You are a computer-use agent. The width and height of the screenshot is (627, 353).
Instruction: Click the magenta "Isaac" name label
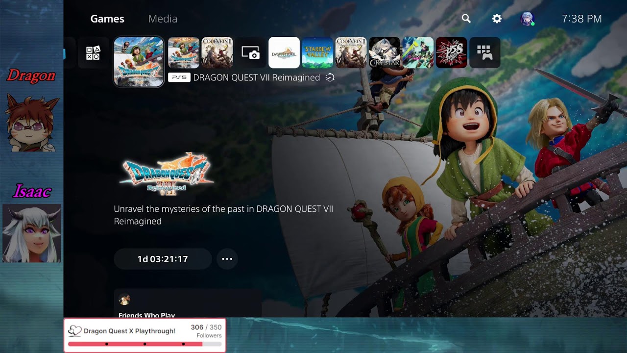tap(32, 191)
